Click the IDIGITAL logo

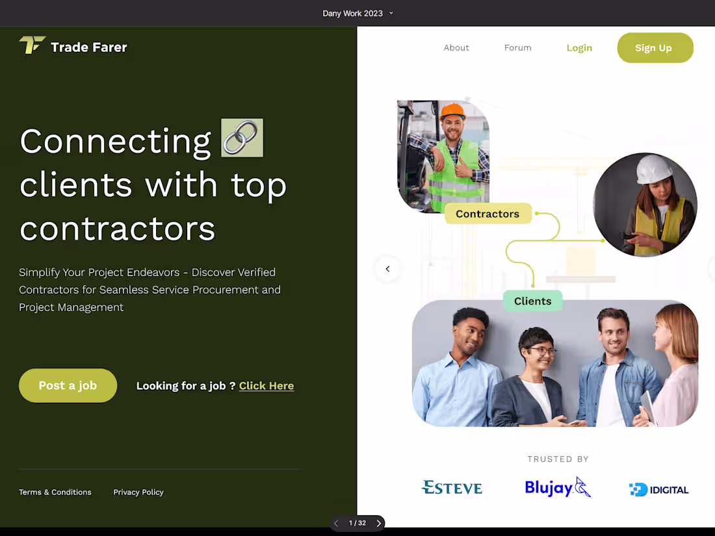coord(658,489)
